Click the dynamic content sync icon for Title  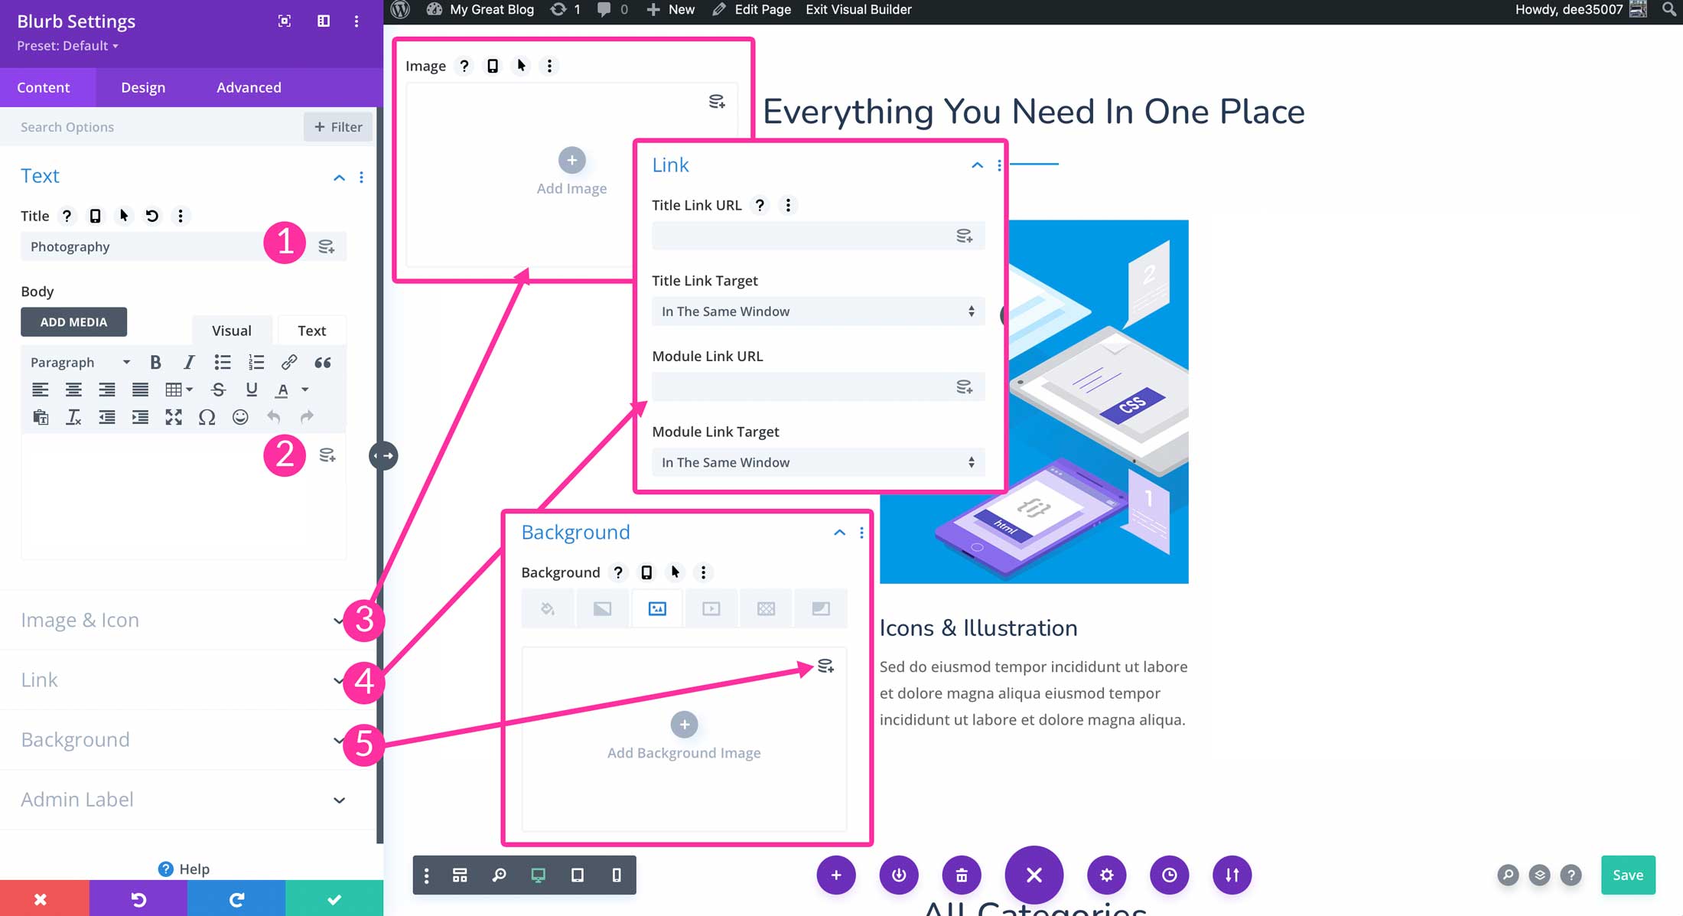point(326,246)
